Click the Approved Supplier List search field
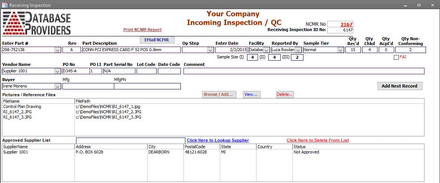This screenshot has height=183, width=440. pos(131,140)
